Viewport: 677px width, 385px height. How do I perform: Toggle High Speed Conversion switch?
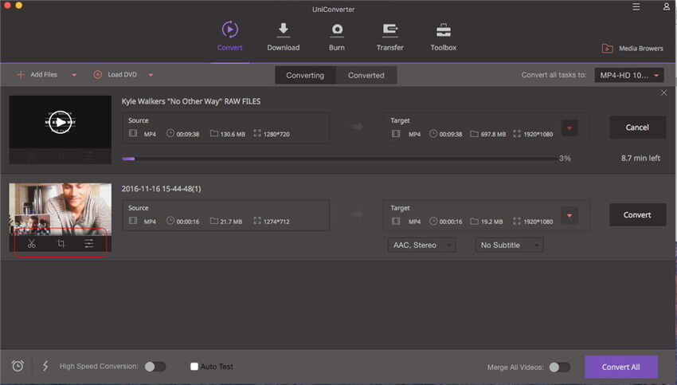point(155,367)
